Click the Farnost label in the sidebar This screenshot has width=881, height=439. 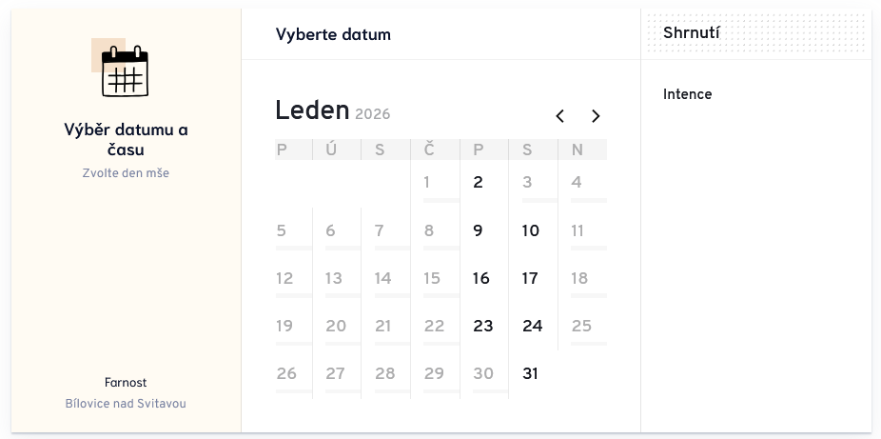[x=126, y=383]
